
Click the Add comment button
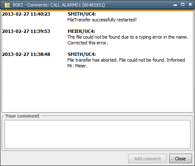(147, 159)
